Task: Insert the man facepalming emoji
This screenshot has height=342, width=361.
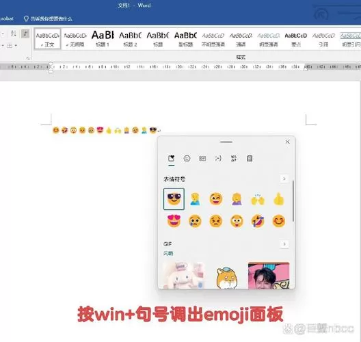Action: tap(195, 199)
